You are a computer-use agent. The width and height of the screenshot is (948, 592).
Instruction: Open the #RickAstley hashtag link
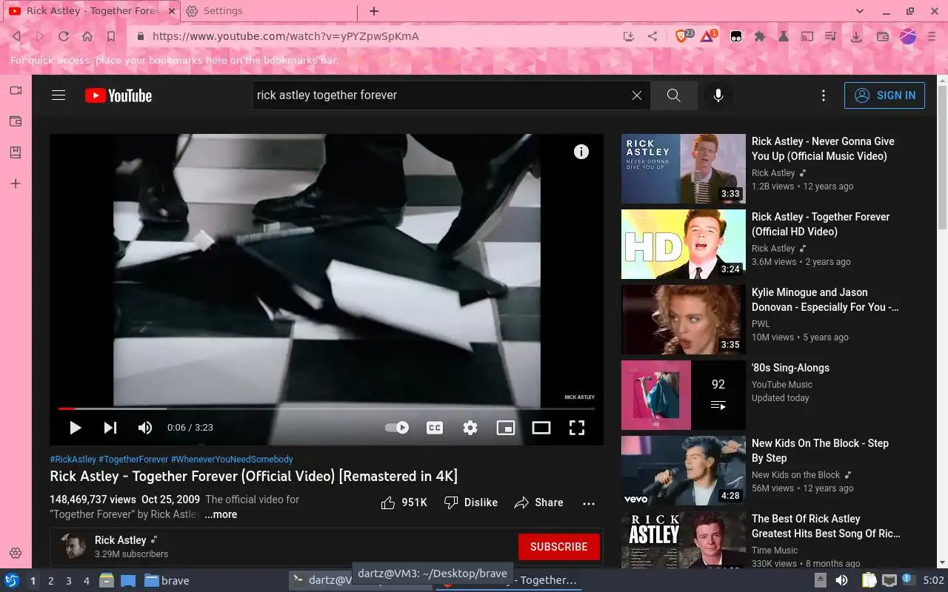click(73, 460)
